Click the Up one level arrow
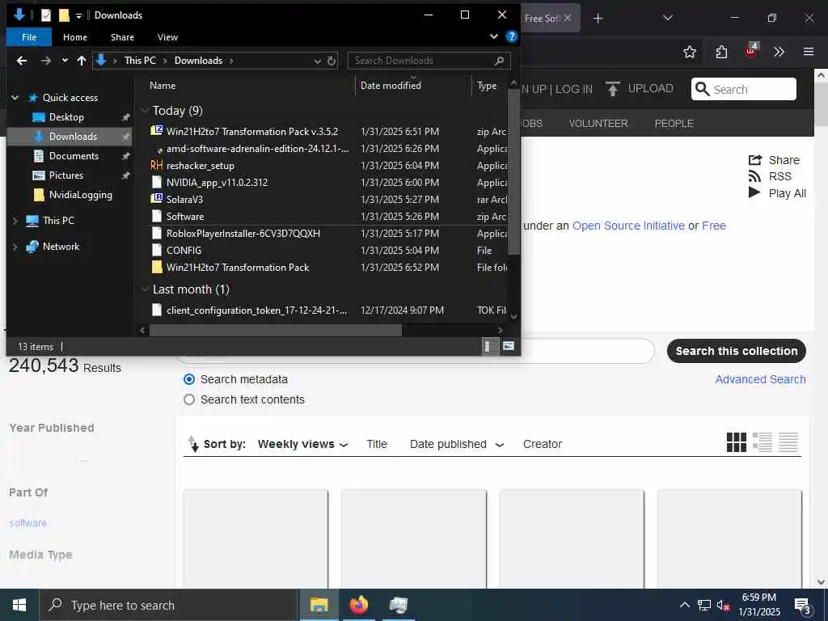The height and width of the screenshot is (621, 828). [82, 61]
